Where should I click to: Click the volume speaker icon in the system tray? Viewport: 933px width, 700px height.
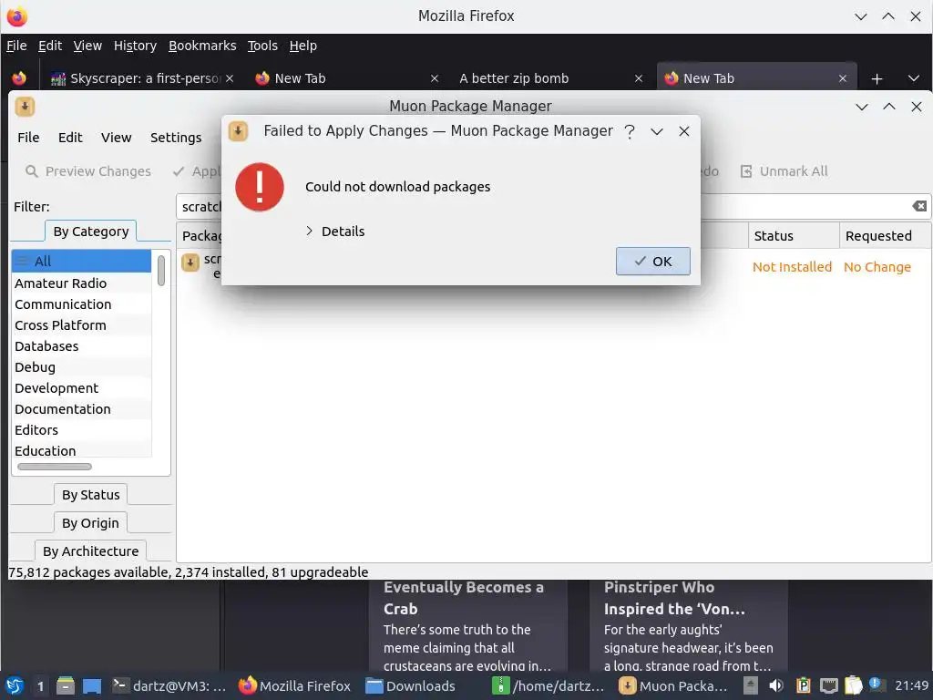776,685
